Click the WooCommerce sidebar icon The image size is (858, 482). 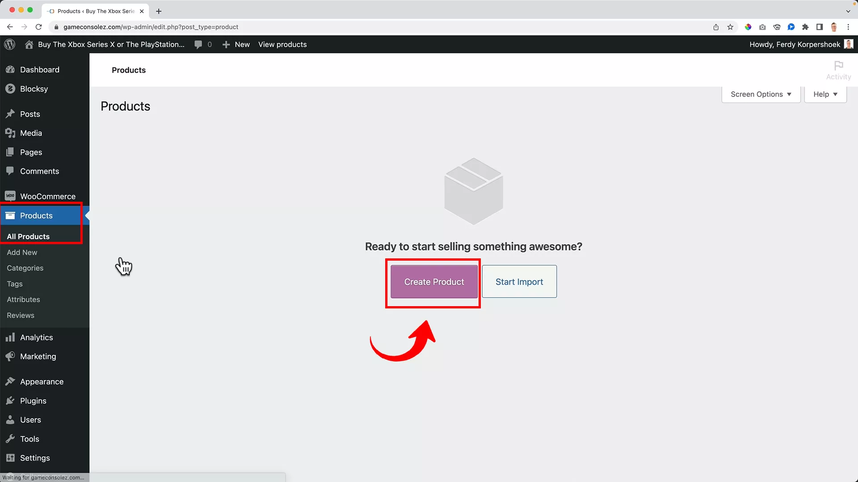click(x=10, y=196)
